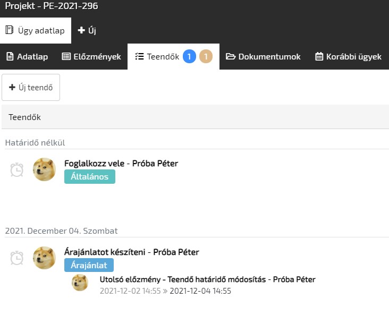389x324 pixels.
Task: Click the blue counter badge on Teendők tab
Action: pos(190,56)
